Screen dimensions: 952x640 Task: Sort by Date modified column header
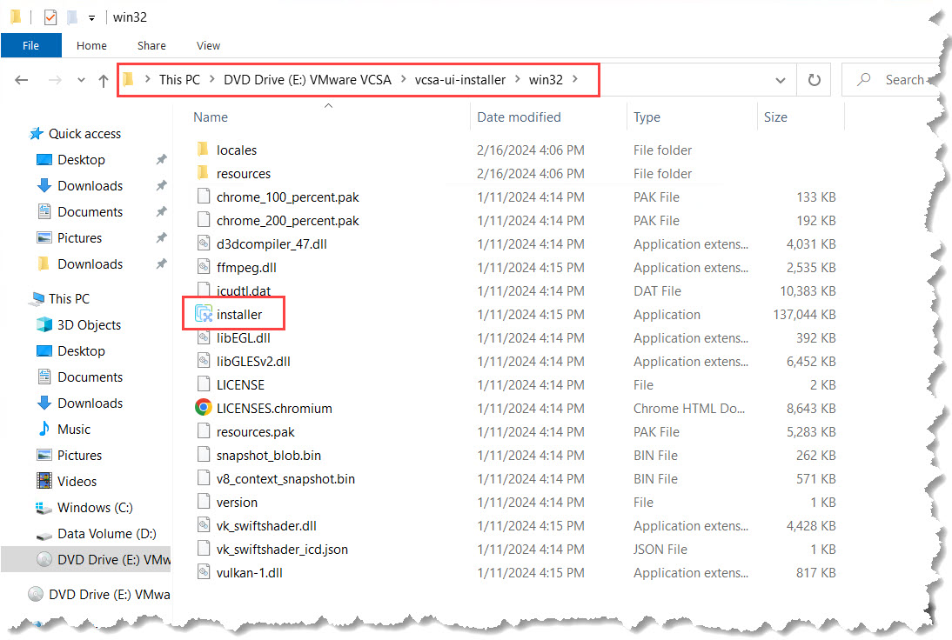(520, 117)
